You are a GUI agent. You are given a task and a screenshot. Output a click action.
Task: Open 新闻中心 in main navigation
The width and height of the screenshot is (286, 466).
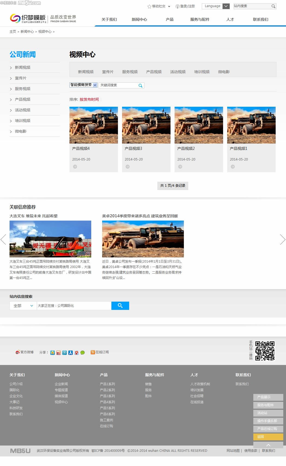(x=139, y=19)
